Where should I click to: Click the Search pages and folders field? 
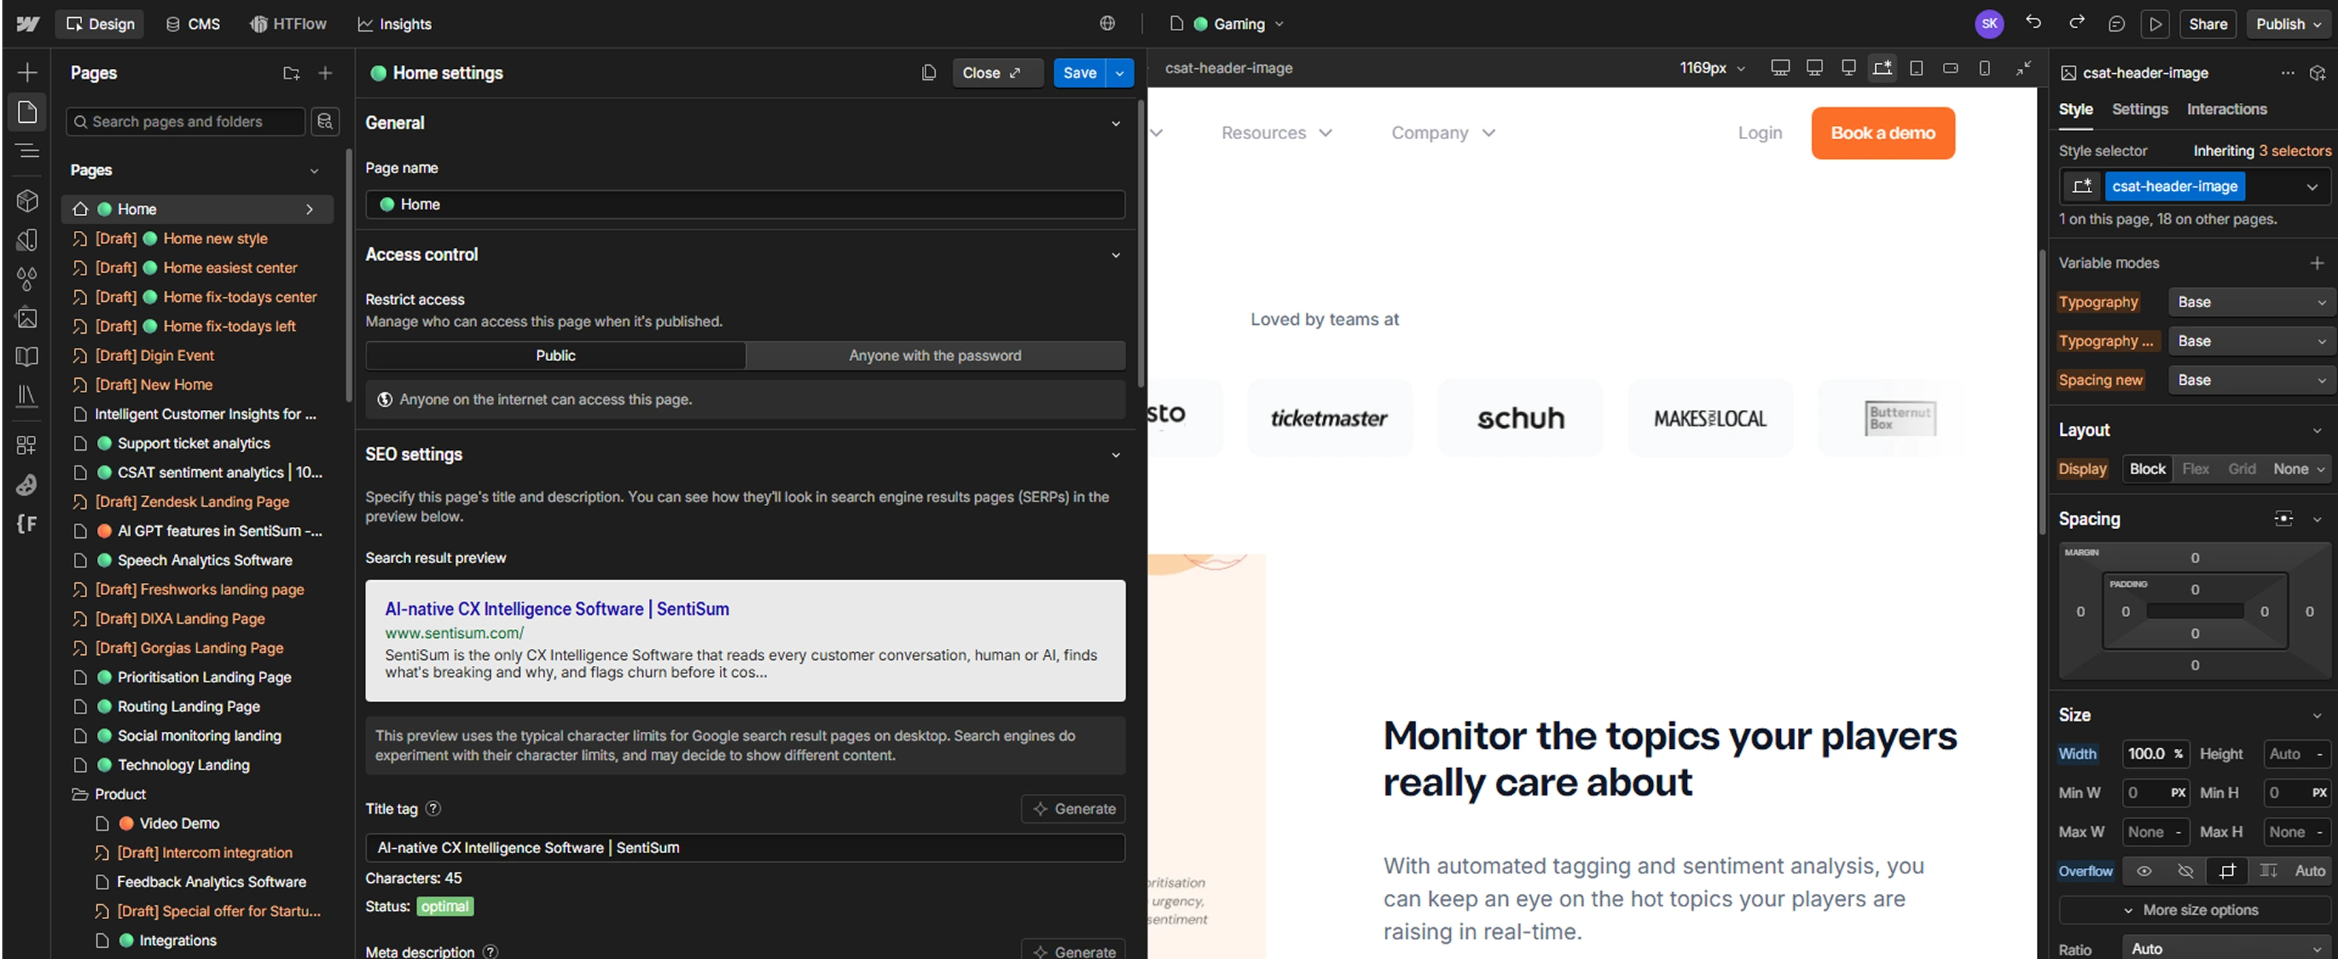click(186, 121)
